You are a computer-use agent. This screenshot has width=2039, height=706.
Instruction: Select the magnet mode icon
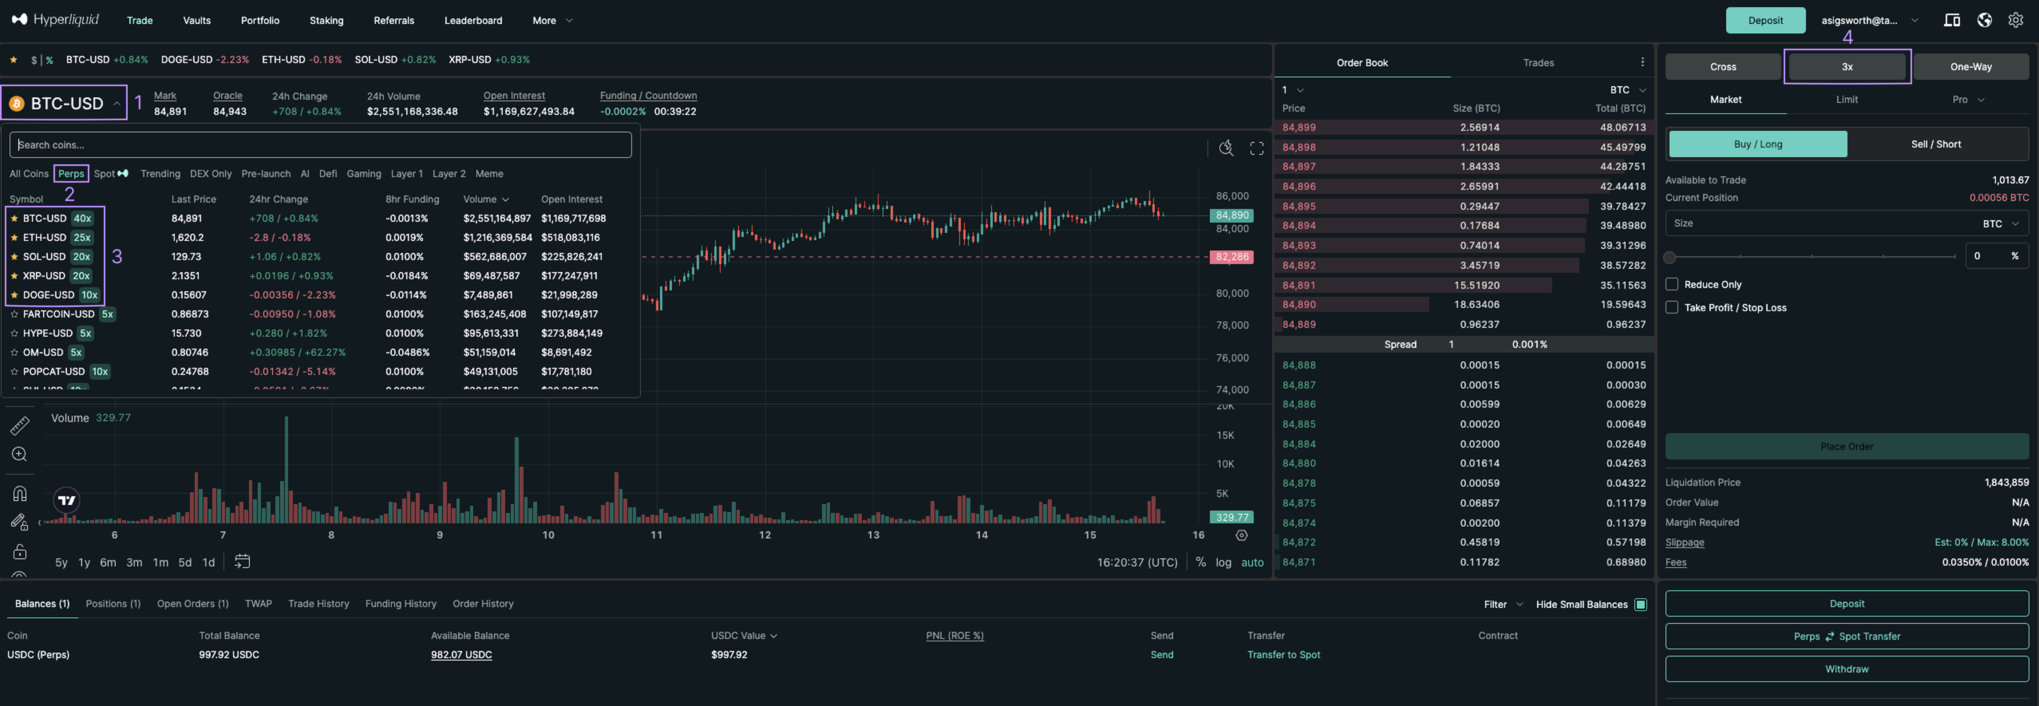point(20,493)
